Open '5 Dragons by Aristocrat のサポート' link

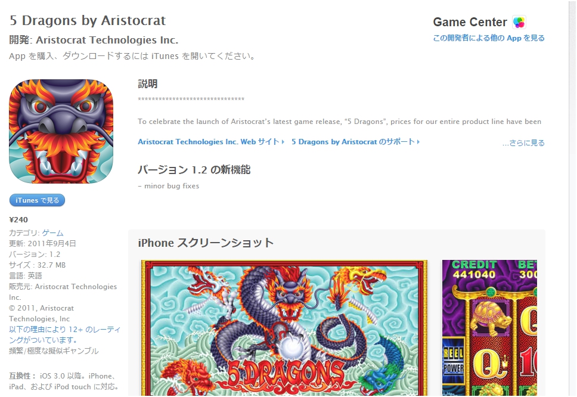[x=353, y=142]
